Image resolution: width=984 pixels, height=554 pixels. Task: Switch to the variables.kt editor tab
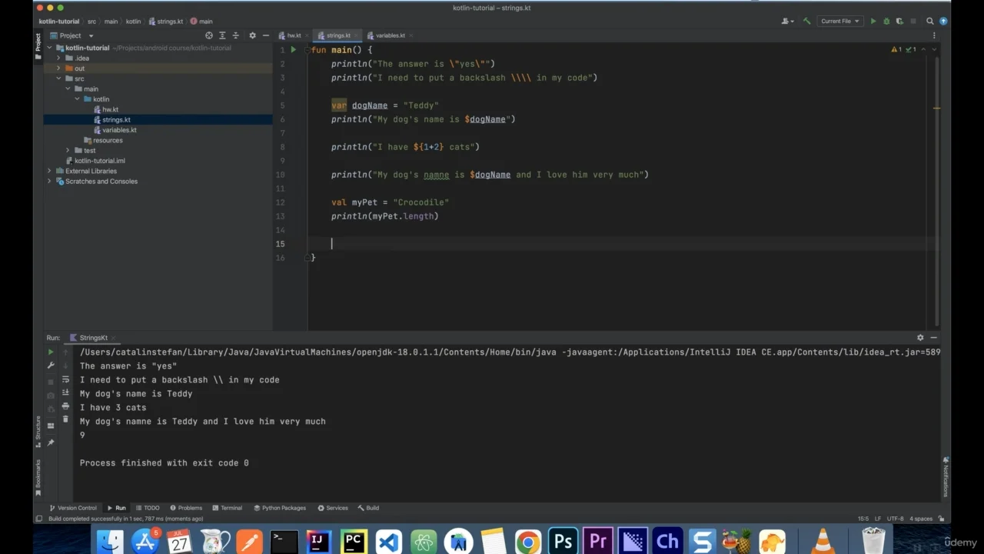point(390,35)
